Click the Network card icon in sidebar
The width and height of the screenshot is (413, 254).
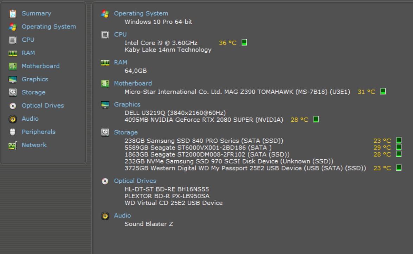13,145
